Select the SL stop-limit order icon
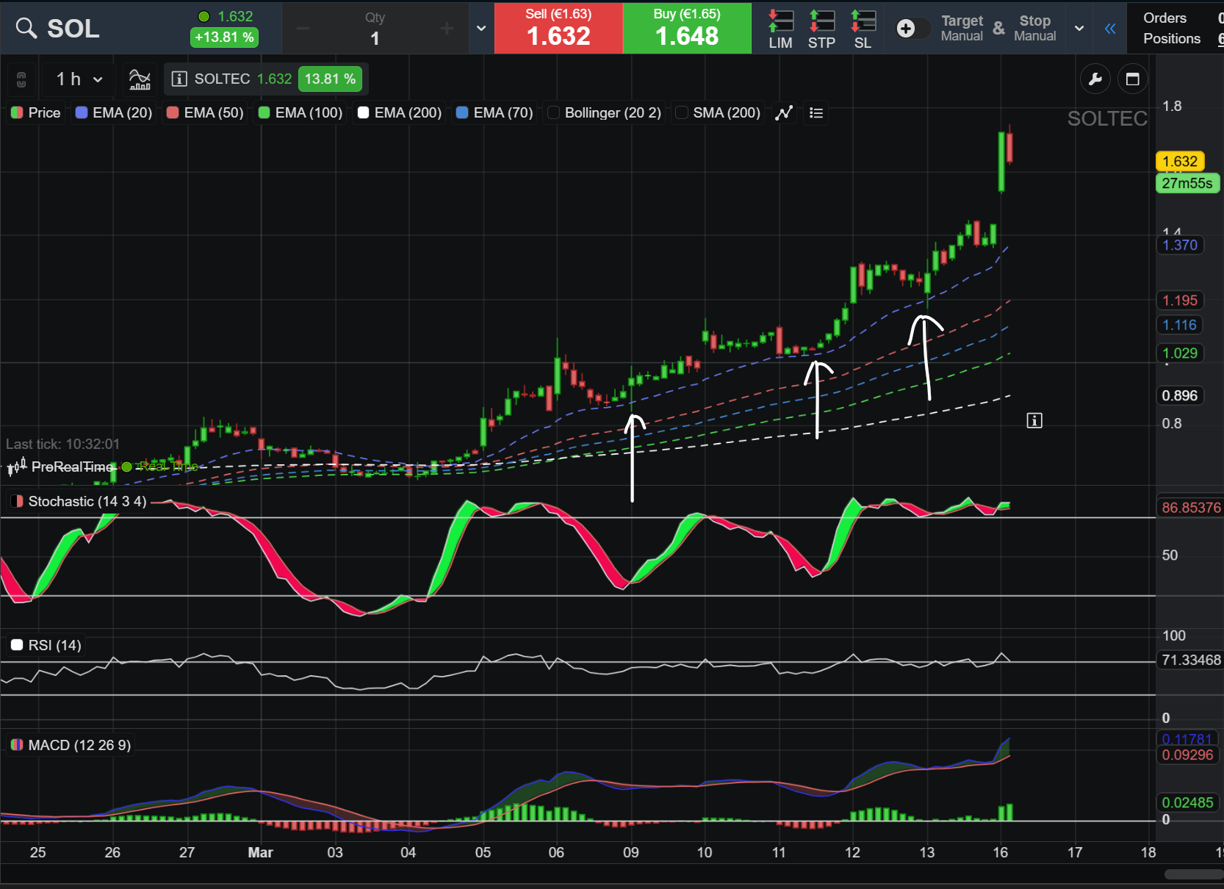 coord(863,29)
